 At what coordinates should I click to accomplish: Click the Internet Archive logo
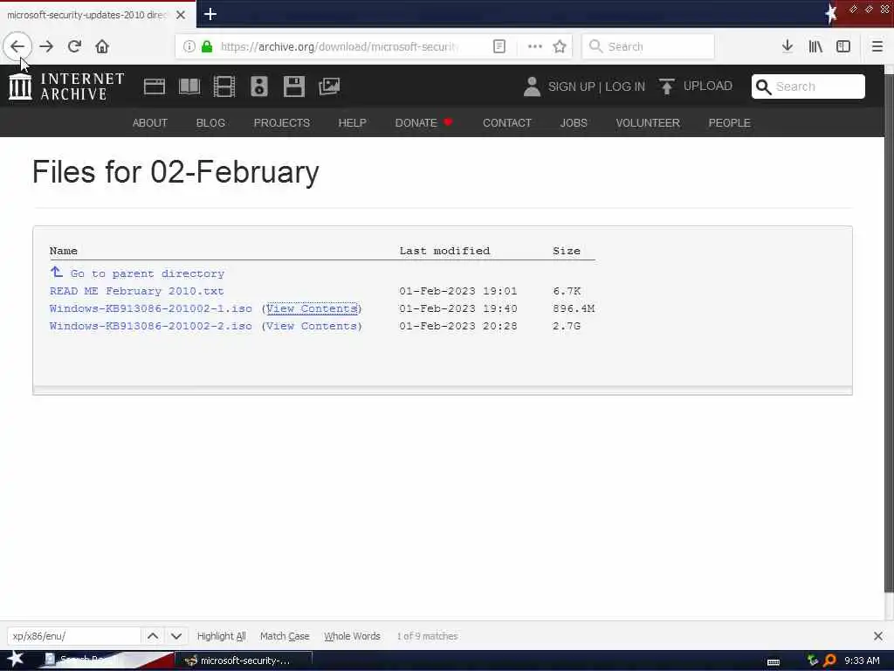coord(66,86)
